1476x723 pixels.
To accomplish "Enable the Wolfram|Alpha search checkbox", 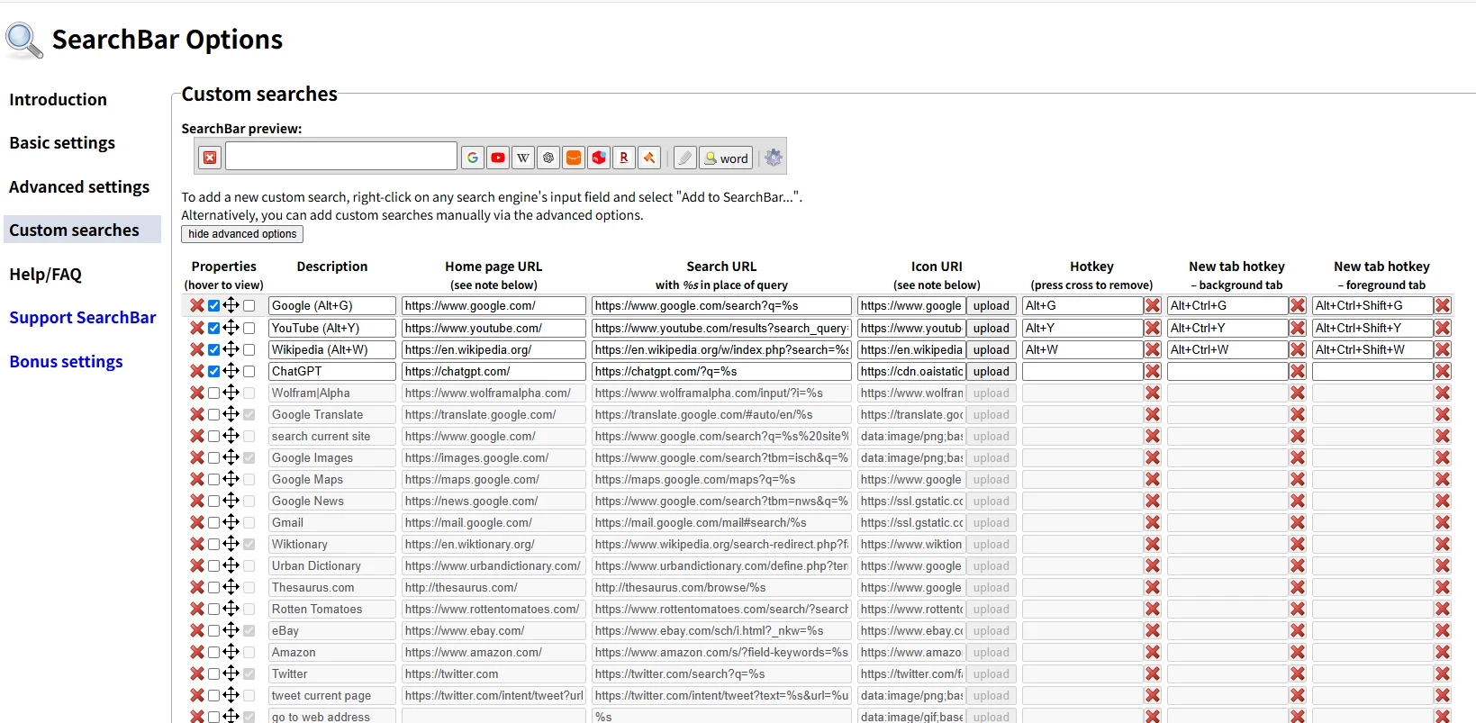I will tap(213, 393).
